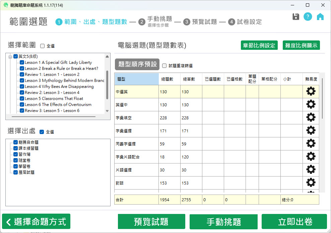Open help via question mark icon
Screen dimensions: 331x233
[x=308, y=16]
